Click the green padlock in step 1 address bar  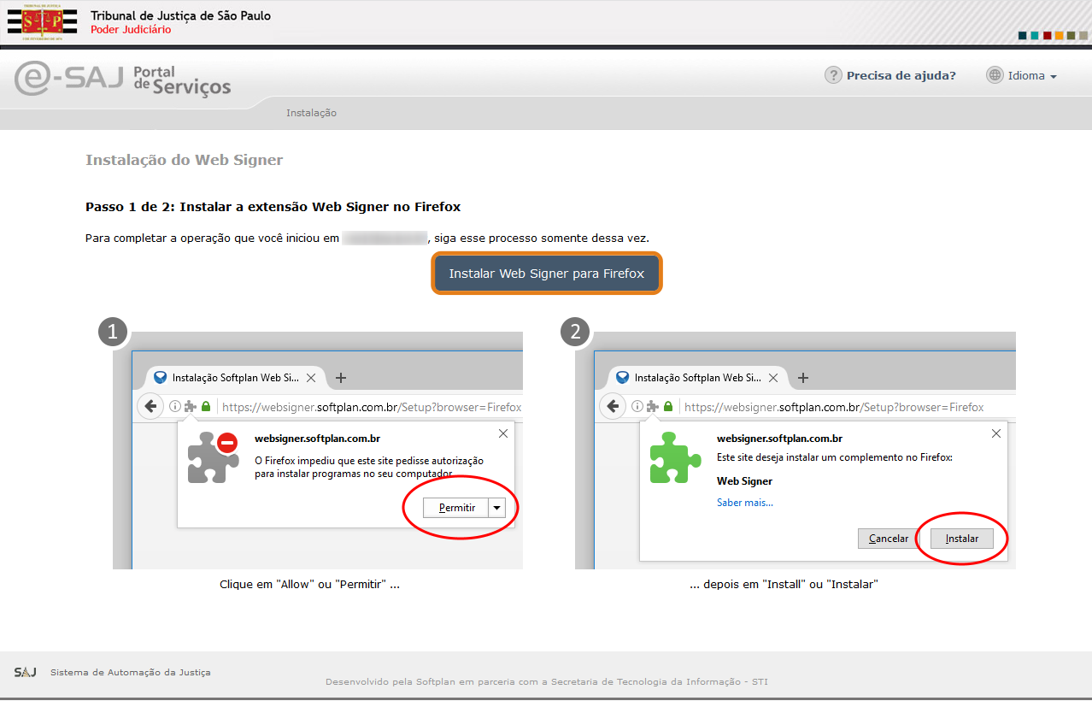pos(206,407)
